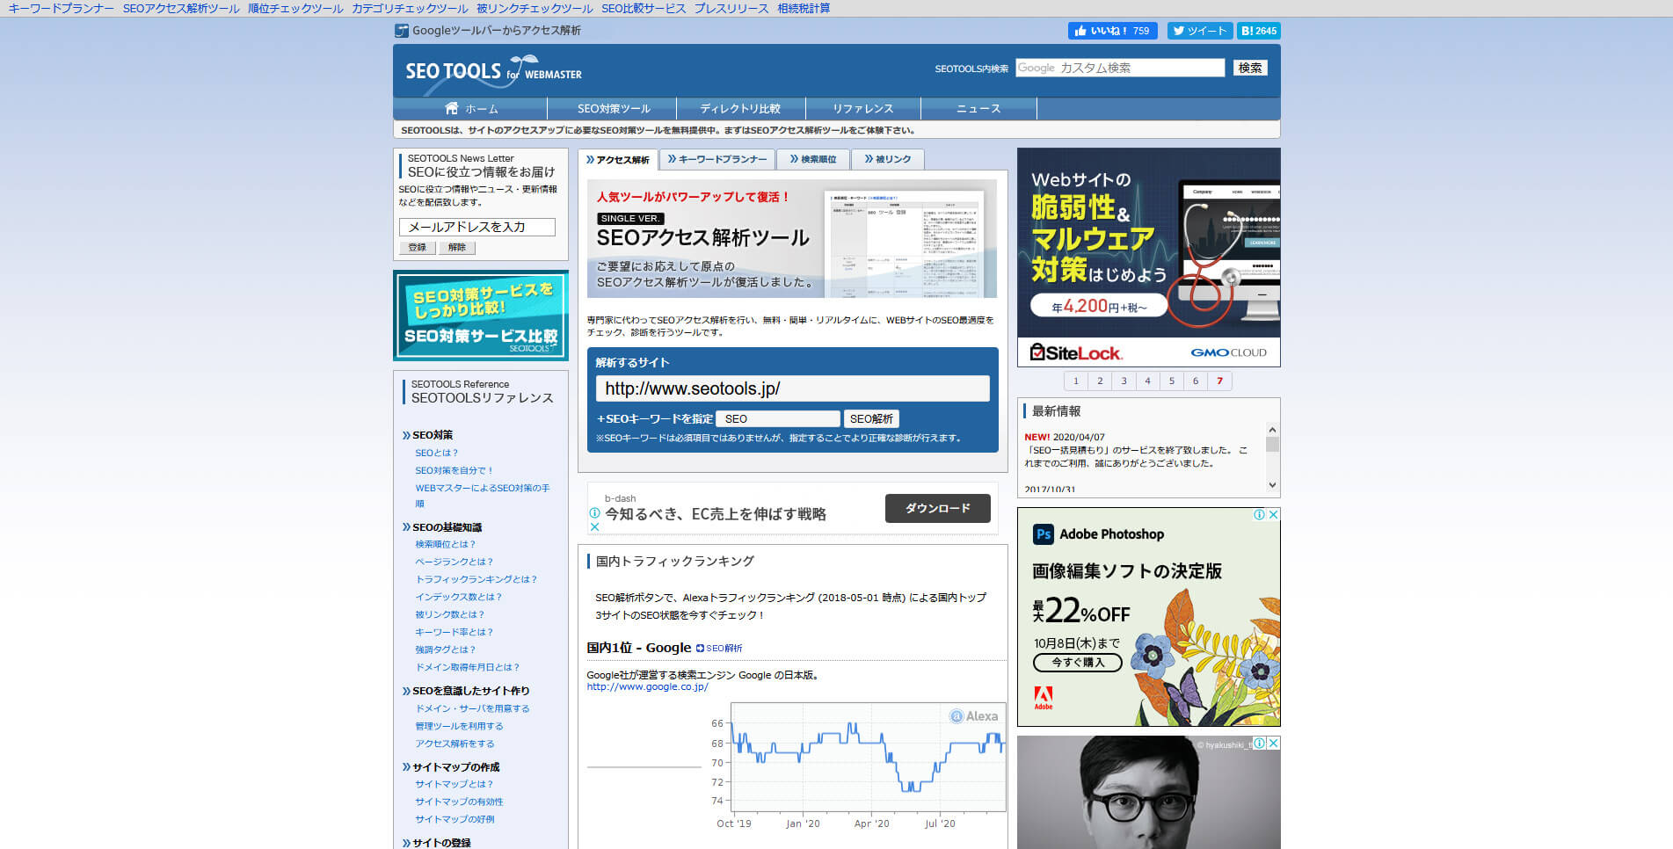
Task: Click top link SEO比較サービス
Action: click(644, 9)
